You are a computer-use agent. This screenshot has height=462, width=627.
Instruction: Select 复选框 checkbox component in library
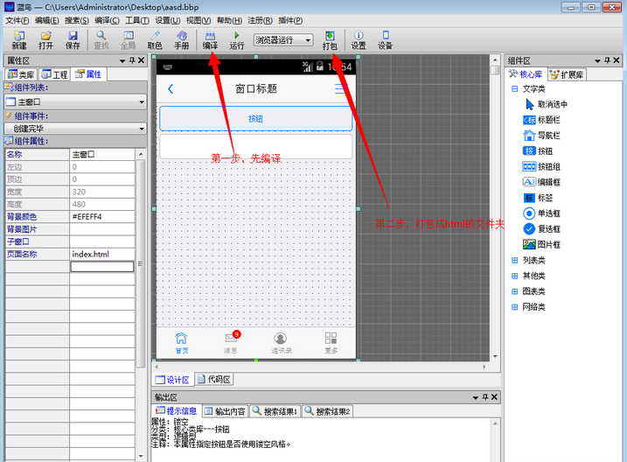[x=541, y=228]
